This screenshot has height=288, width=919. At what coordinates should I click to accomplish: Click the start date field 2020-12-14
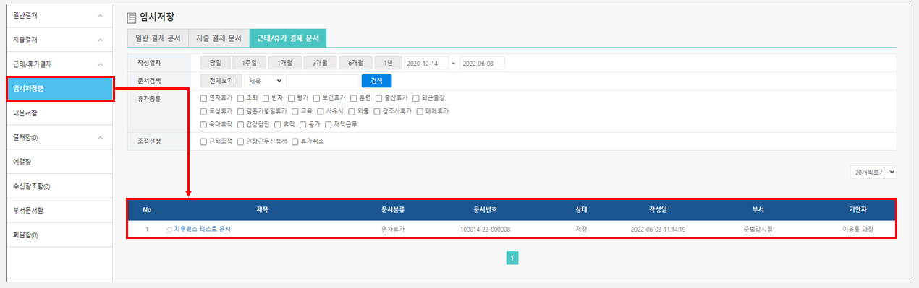[x=425, y=63]
